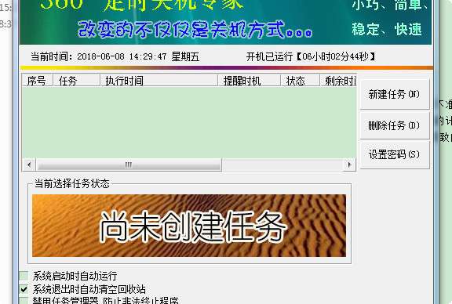This screenshot has height=304, width=452.
Task: Open the 设置密码(S) dialog
Action: tap(395, 154)
